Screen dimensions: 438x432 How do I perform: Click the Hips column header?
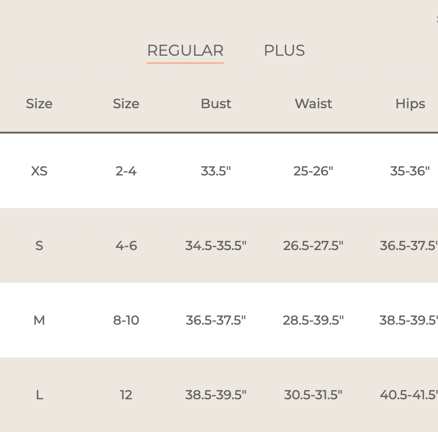pos(410,104)
